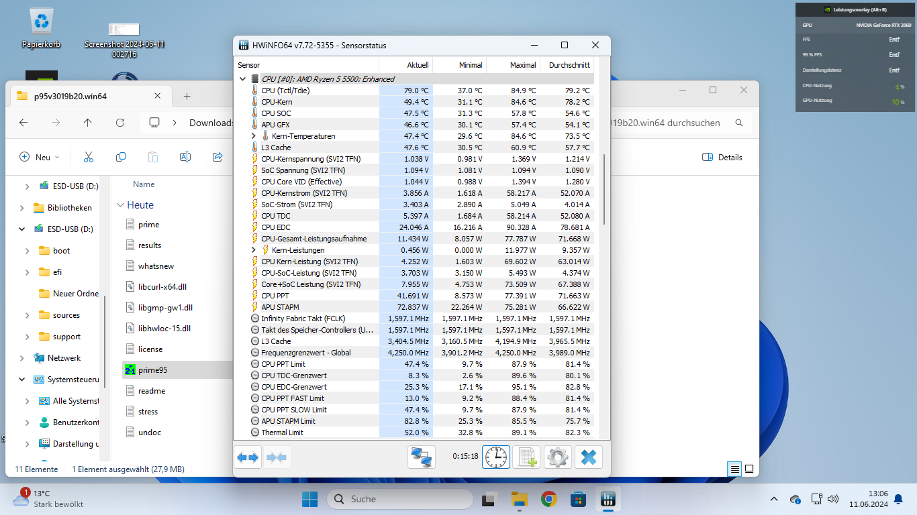Click the expand columns double-arrow icon in HWiNFO
The width and height of the screenshot is (917, 515).
(x=248, y=457)
